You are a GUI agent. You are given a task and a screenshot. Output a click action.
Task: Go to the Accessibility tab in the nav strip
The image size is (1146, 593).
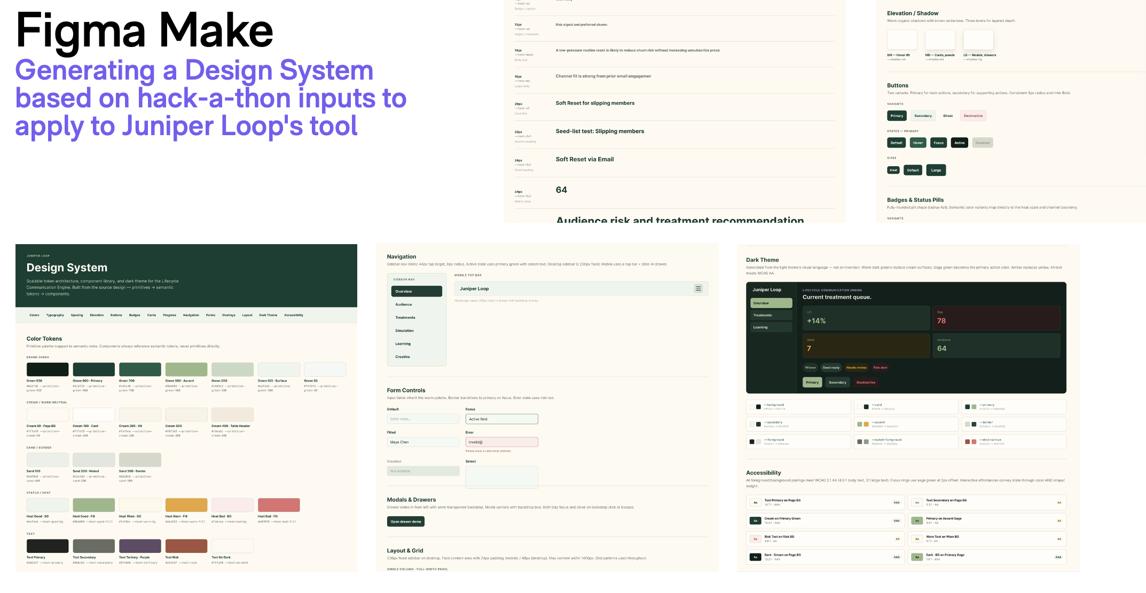[294, 315]
